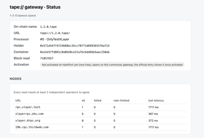Click the failed count for rpc.xlayer.tech
The image size is (204, 138).
click(95, 107)
